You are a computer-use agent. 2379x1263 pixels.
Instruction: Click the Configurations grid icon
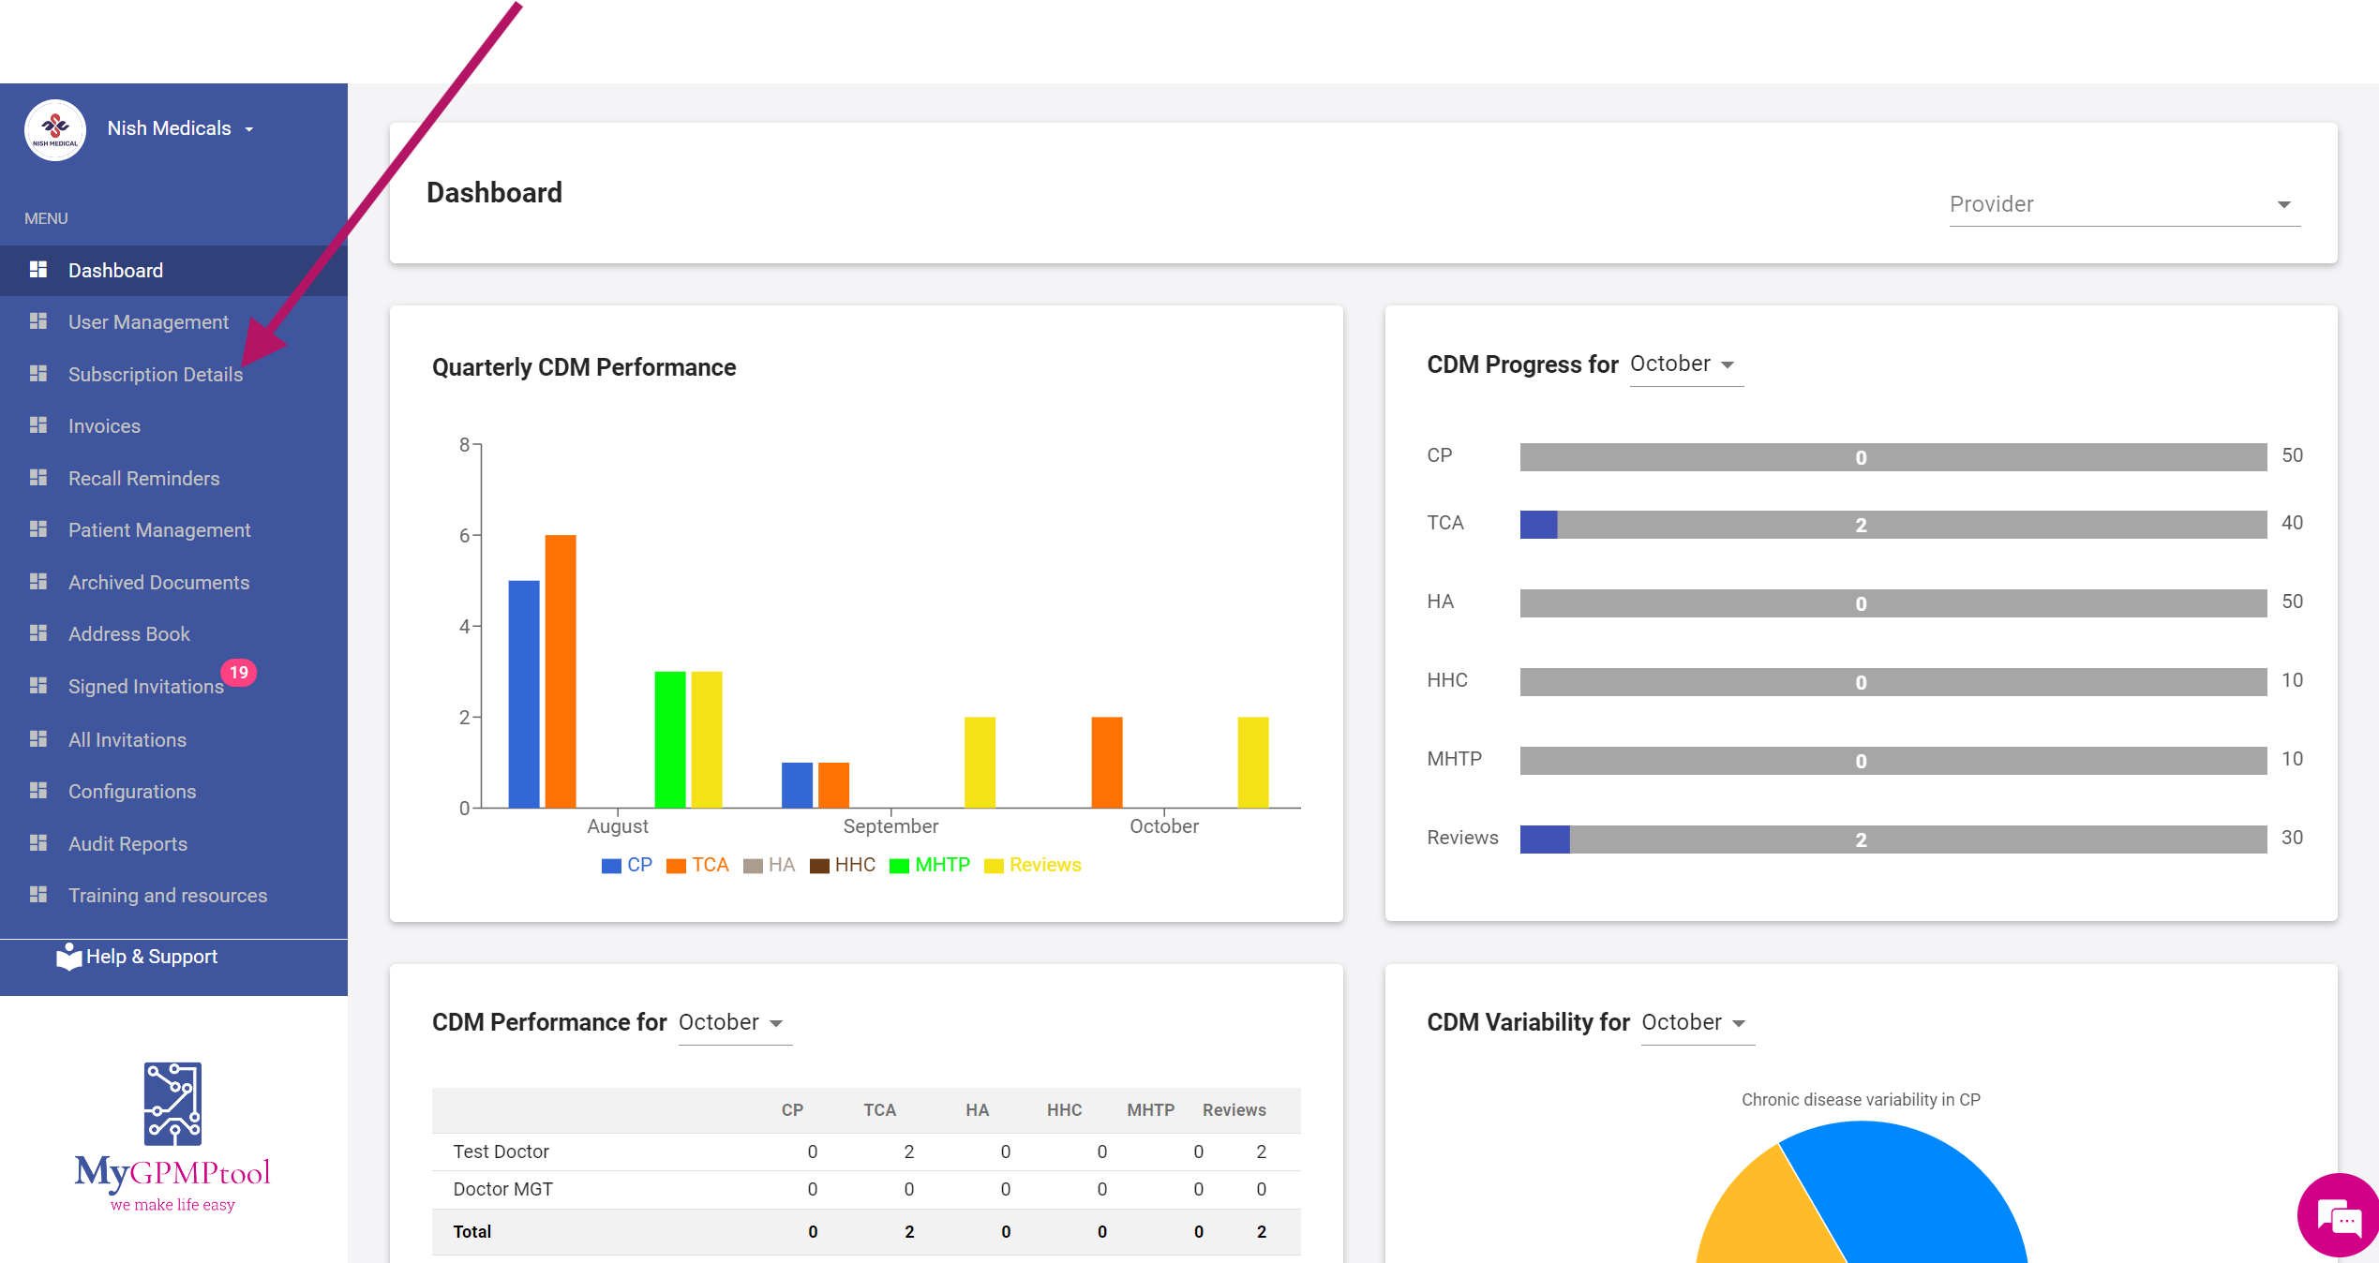tap(38, 791)
